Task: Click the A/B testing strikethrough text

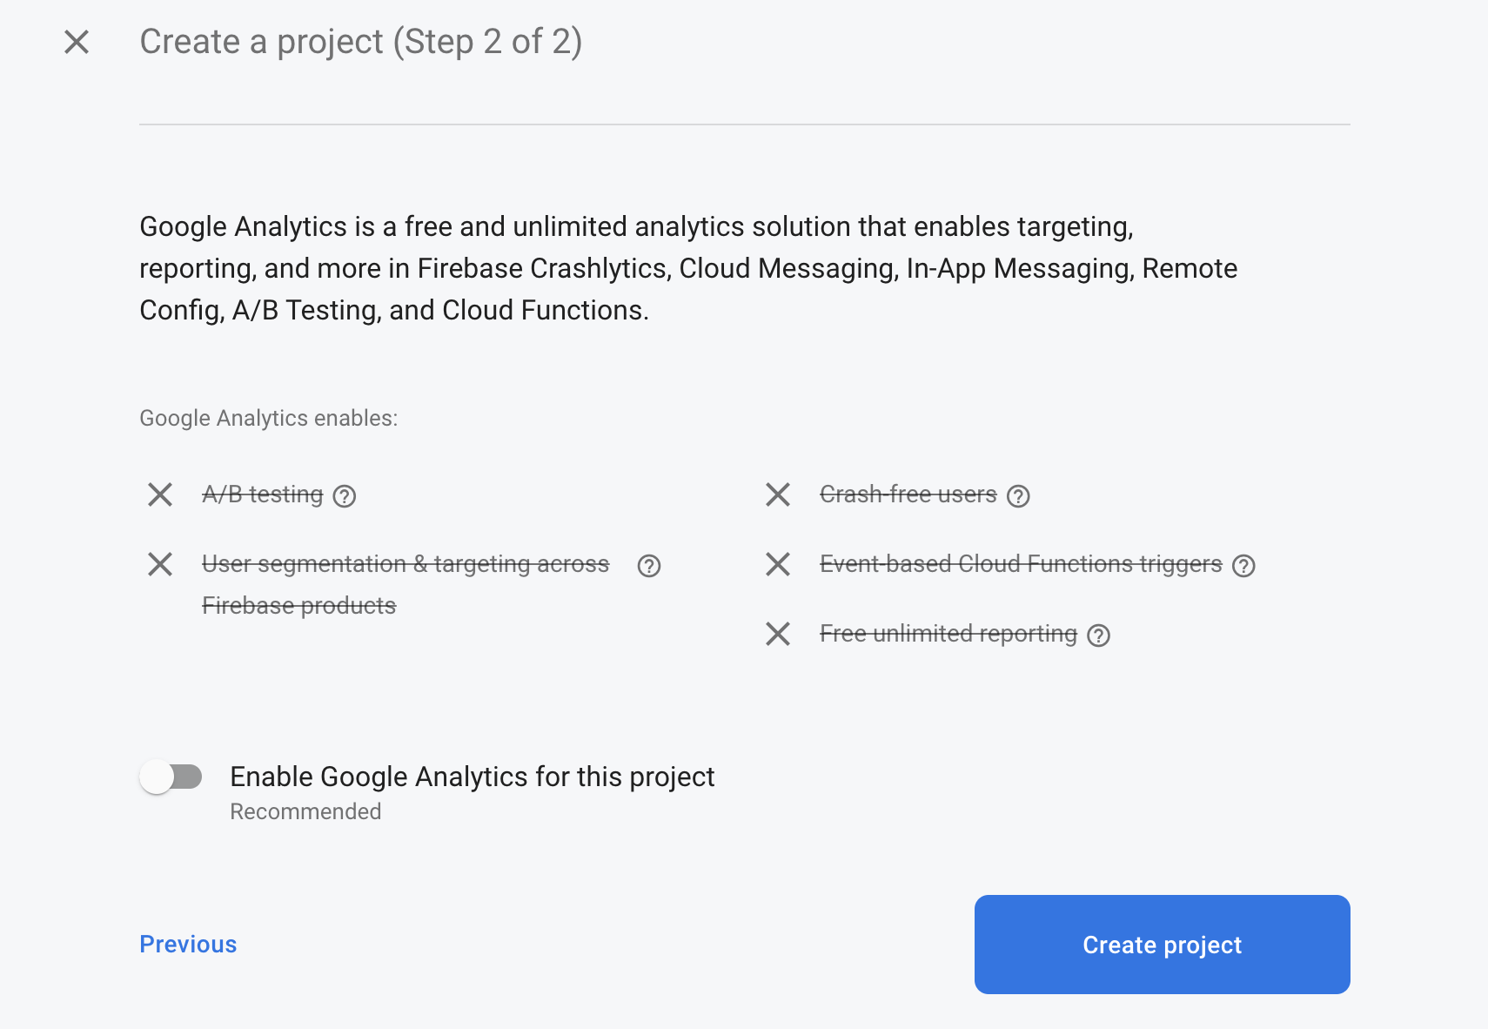Action: (x=263, y=494)
